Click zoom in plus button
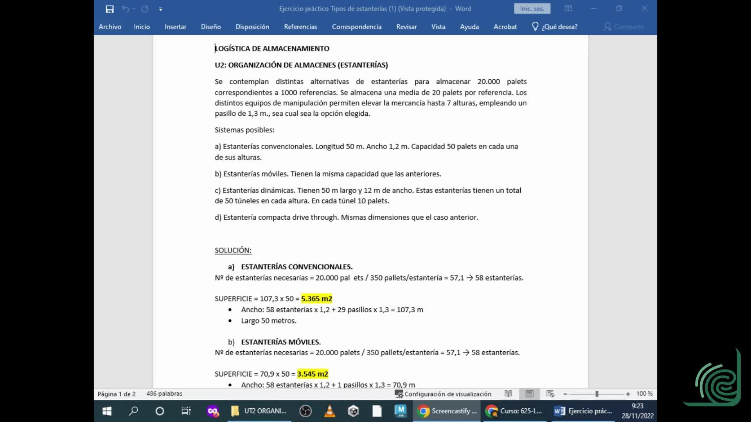This screenshot has height=422, width=751. pos(628,394)
